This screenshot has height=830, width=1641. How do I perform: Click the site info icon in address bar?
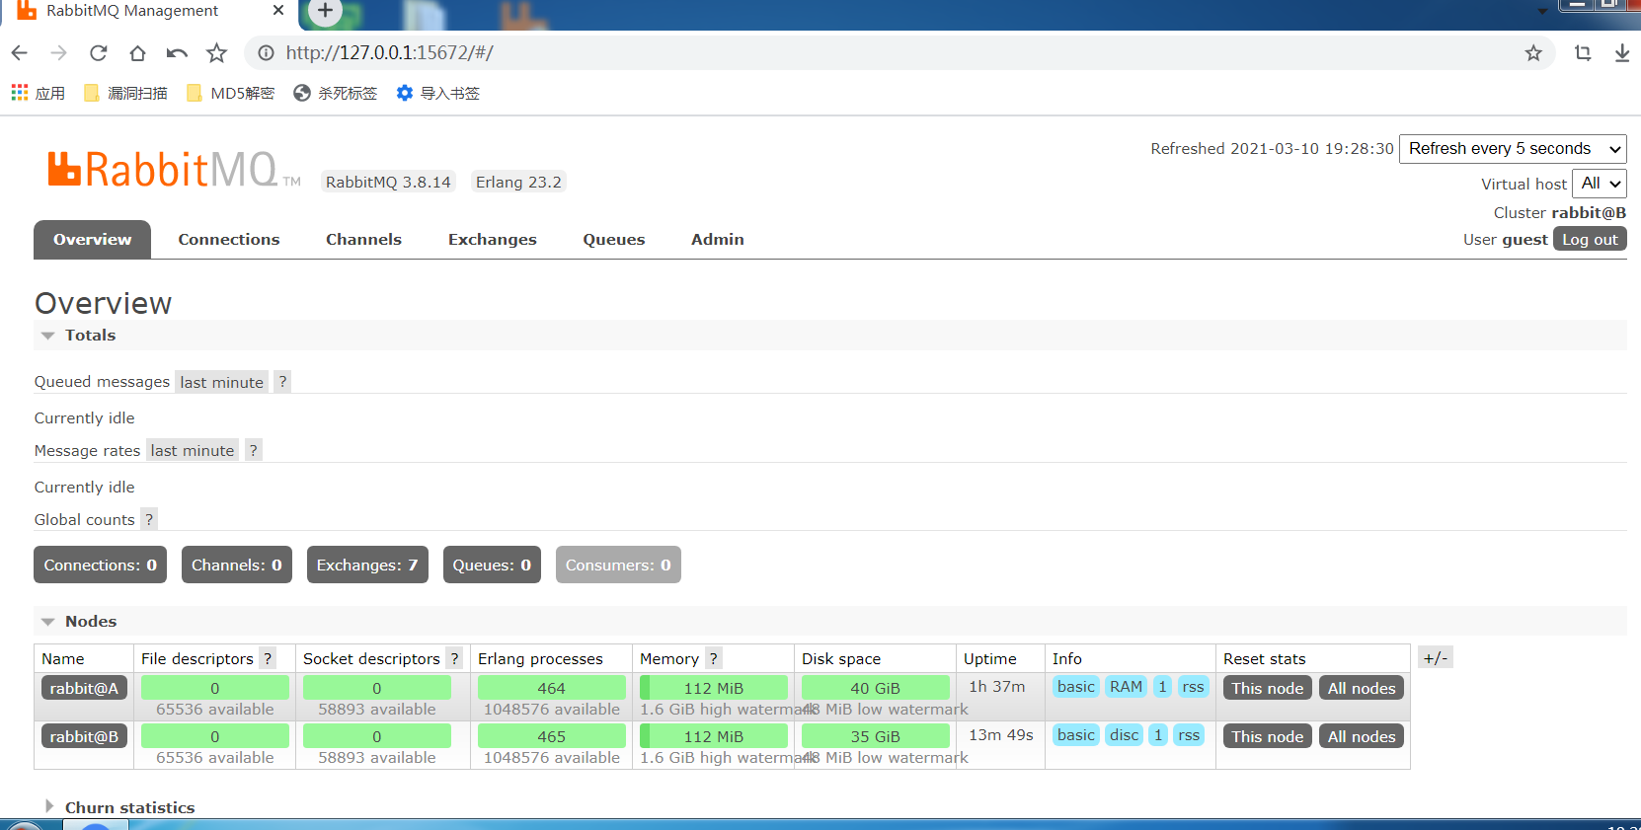click(x=266, y=53)
